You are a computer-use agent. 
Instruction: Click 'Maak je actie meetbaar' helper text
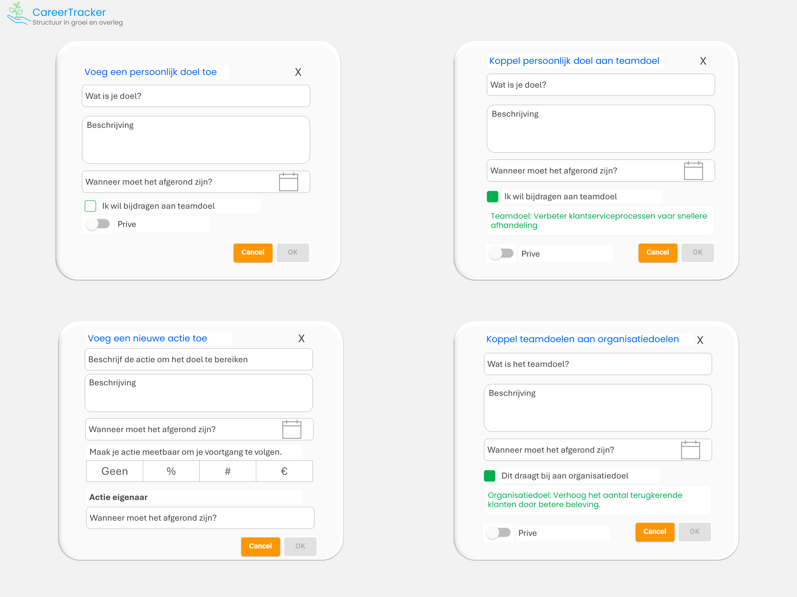[x=186, y=452]
